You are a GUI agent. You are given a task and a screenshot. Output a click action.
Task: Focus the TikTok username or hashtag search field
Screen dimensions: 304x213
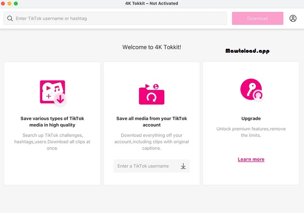[115, 18]
